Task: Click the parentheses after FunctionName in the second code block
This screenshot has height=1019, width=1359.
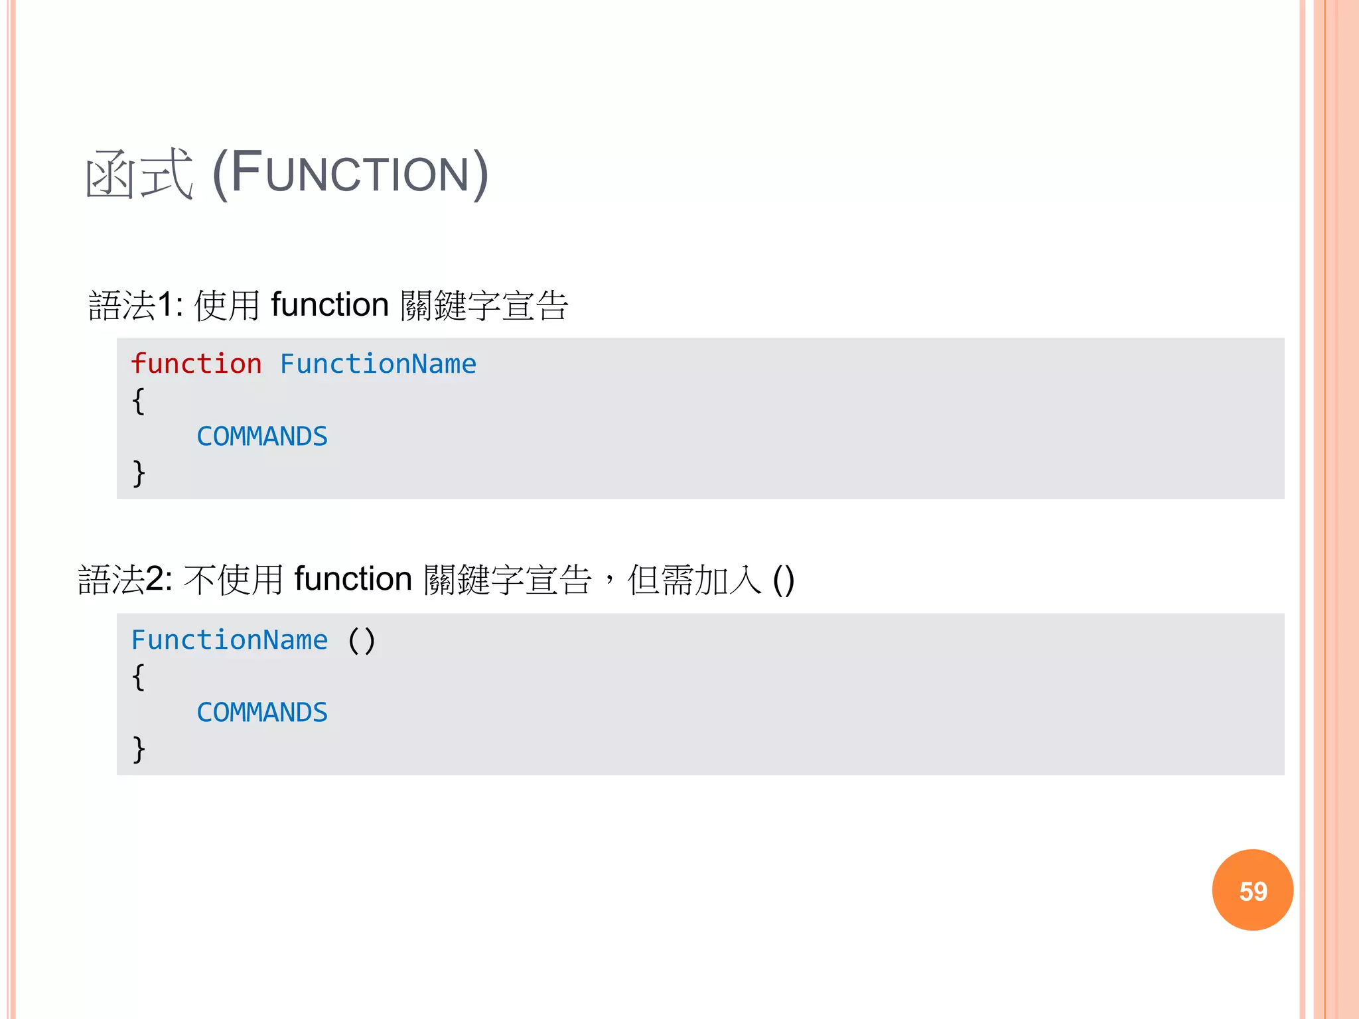Action: click(362, 640)
